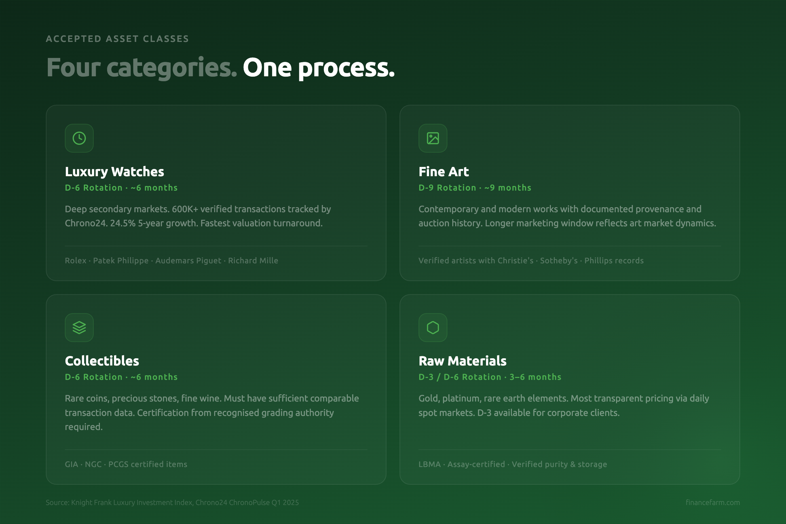Screen dimensions: 786x524
Task: Click the Rolex · Patek Philippe brands line
Action: click(x=171, y=261)
